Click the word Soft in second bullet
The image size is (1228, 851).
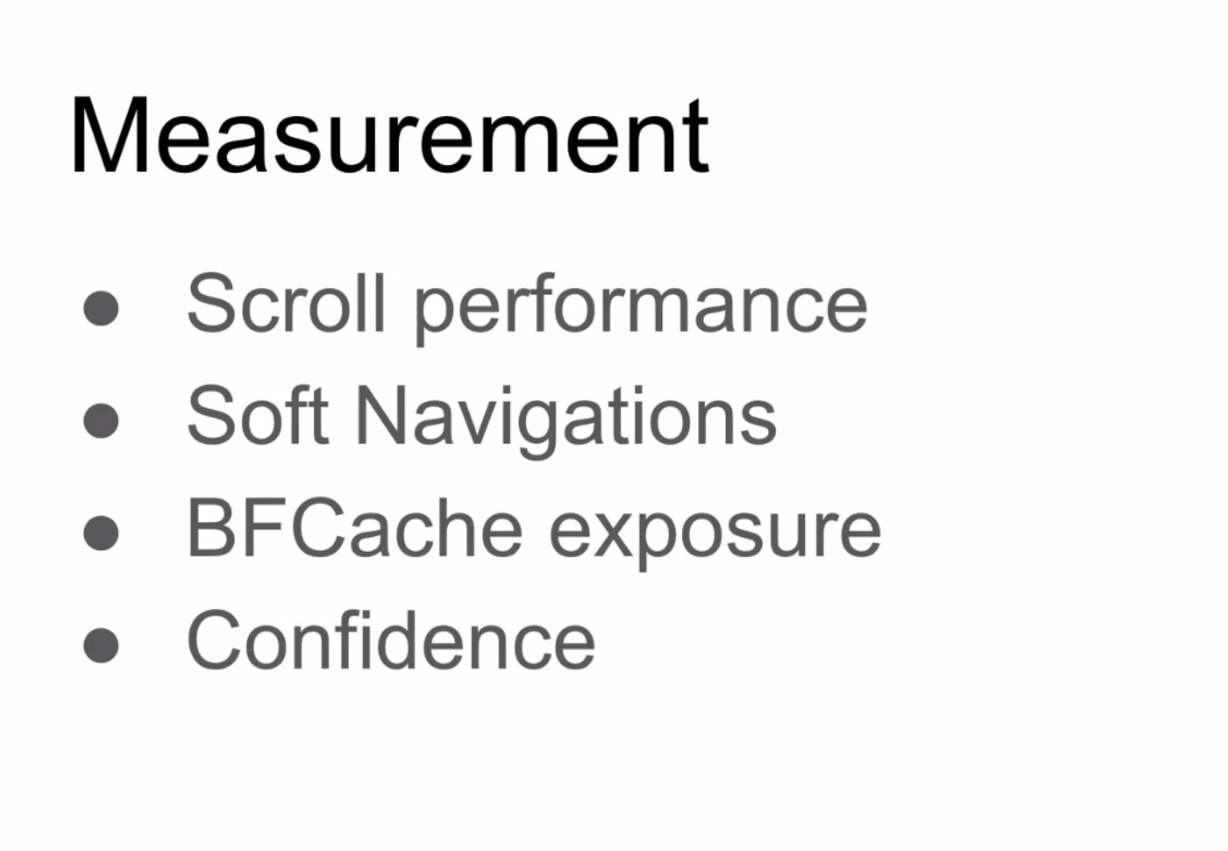(257, 416)
